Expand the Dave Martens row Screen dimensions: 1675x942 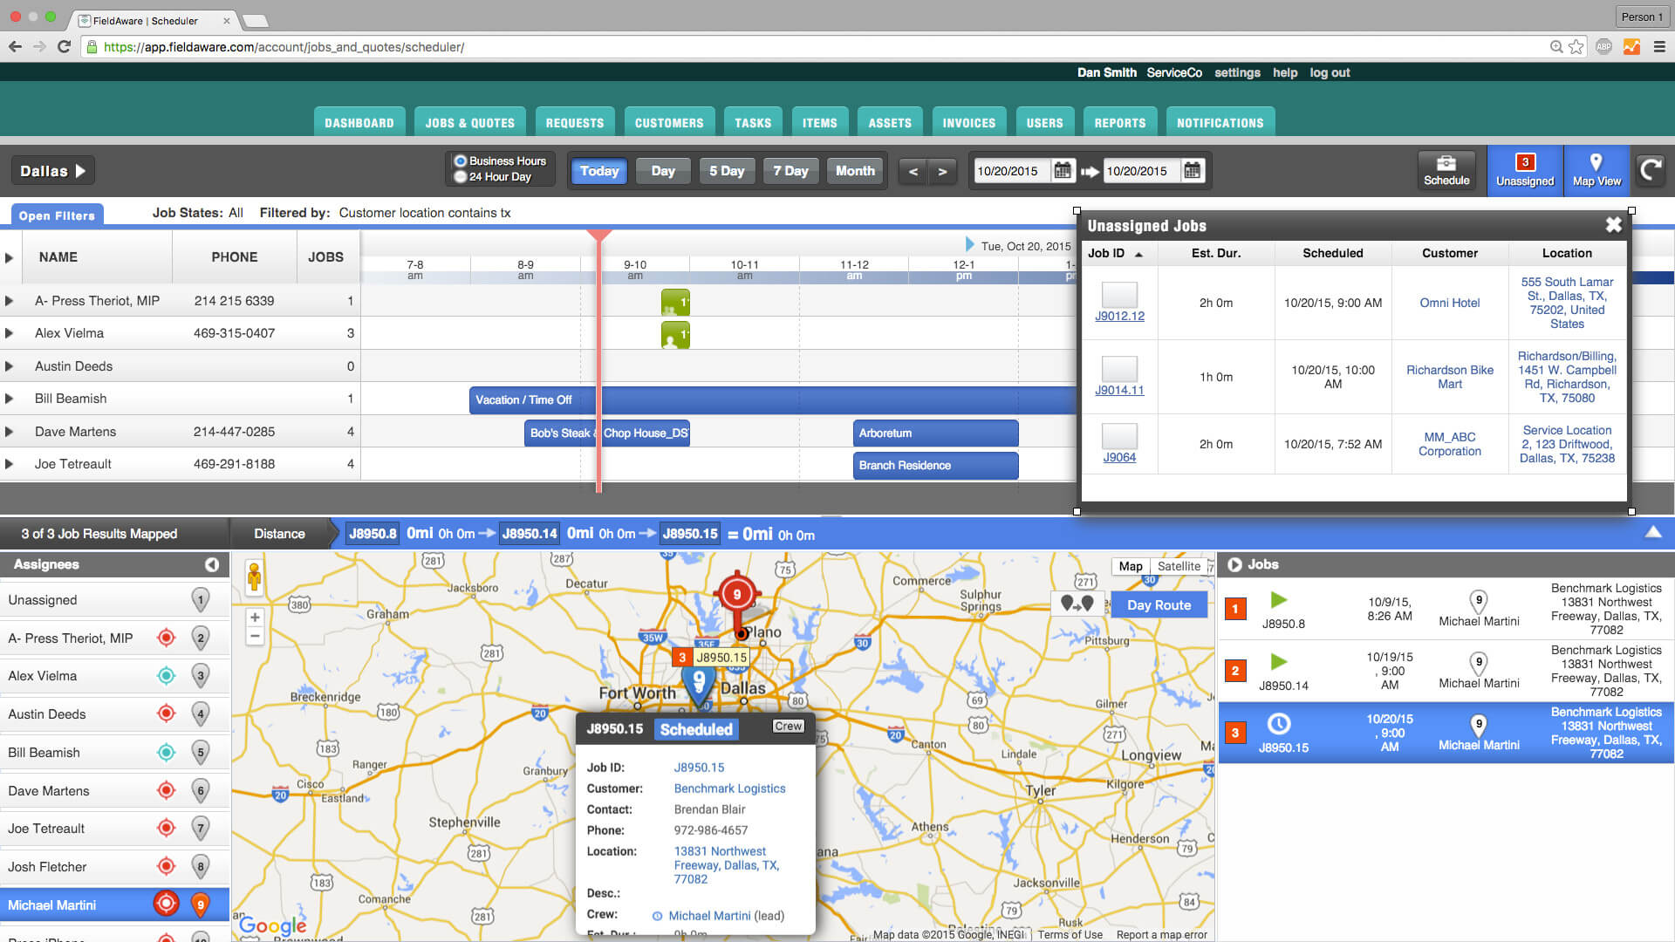point(9,432)
